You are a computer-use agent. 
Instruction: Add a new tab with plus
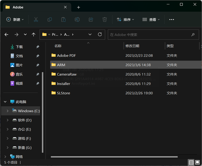click(78, 7)
